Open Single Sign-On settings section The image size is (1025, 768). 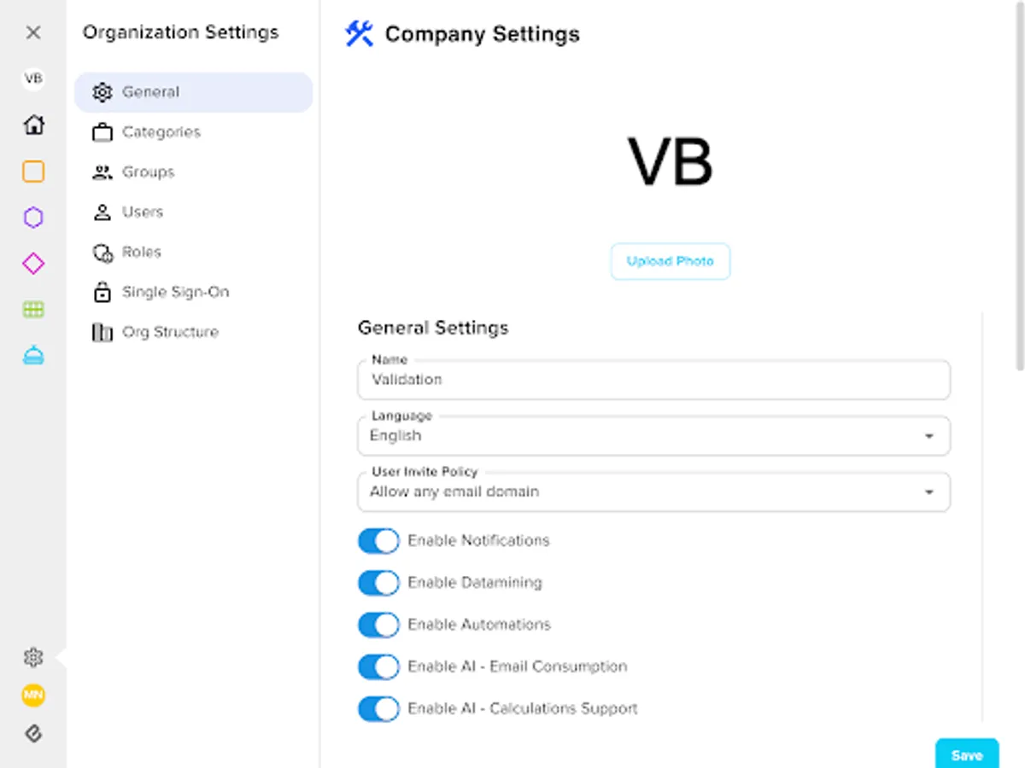[175, 292]
